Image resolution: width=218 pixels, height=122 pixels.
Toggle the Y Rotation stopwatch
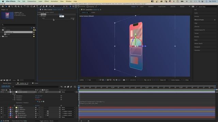coord(15,100)
